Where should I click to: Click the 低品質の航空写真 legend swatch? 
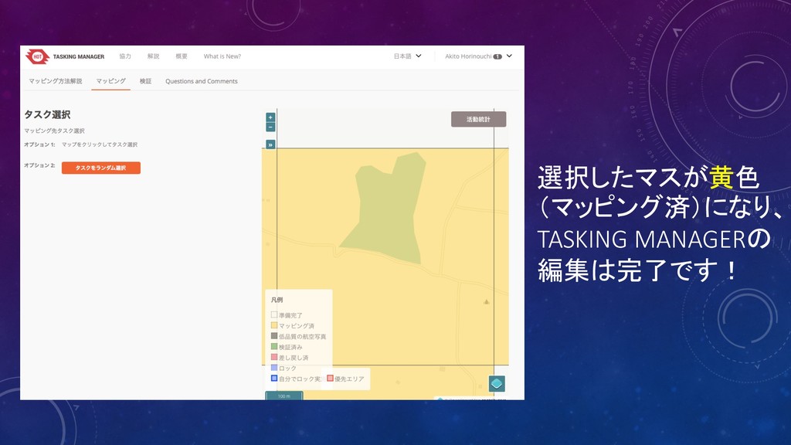coord(274,335)
